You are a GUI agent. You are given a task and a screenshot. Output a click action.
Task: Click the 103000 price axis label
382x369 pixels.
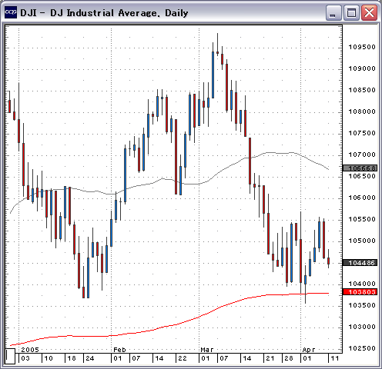362,327
